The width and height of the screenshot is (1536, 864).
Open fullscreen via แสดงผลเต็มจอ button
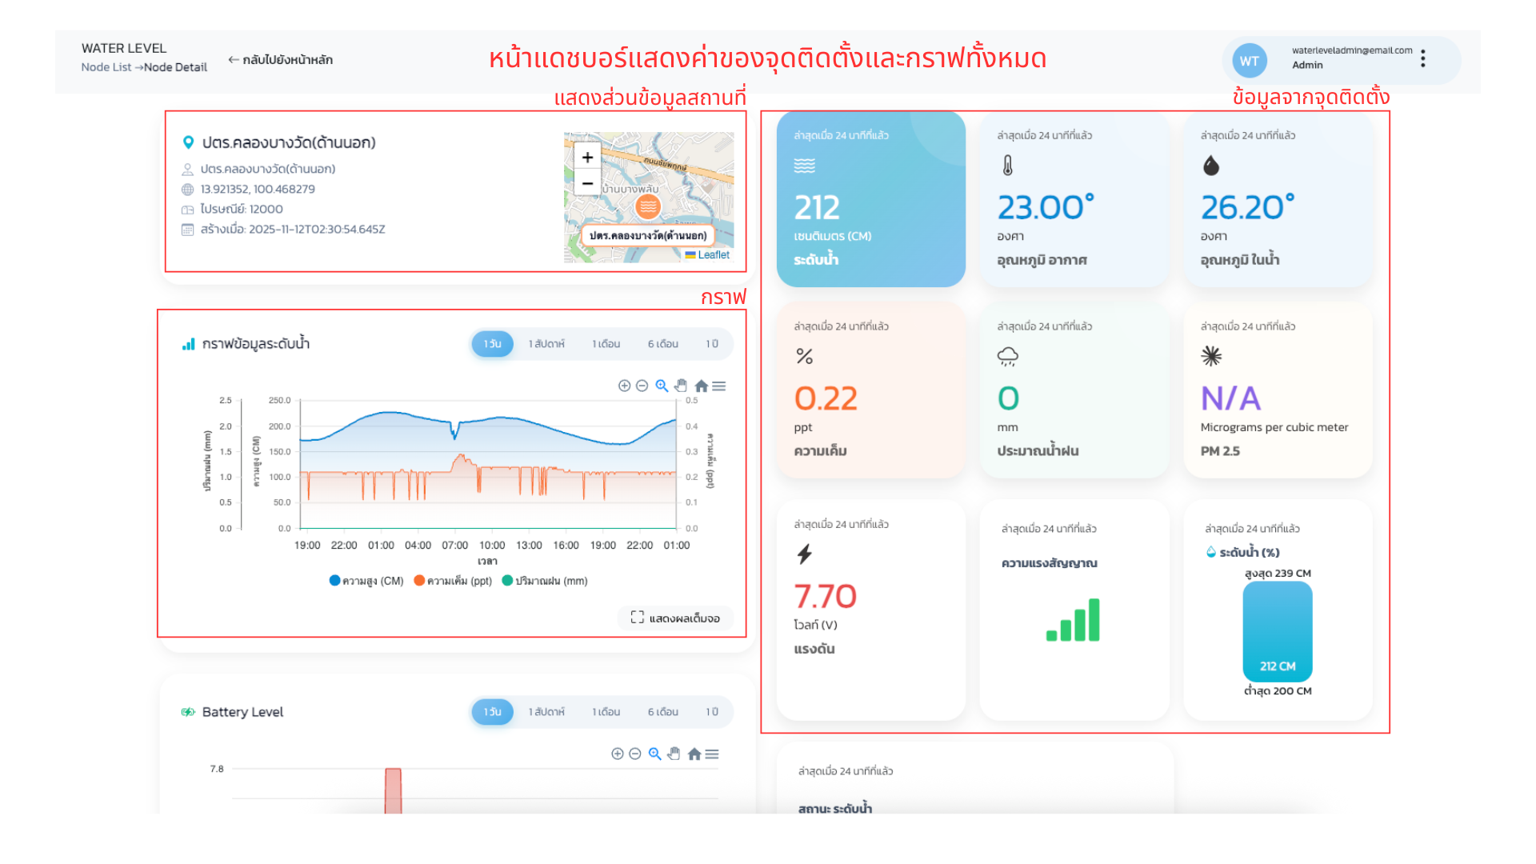point(676,618)
